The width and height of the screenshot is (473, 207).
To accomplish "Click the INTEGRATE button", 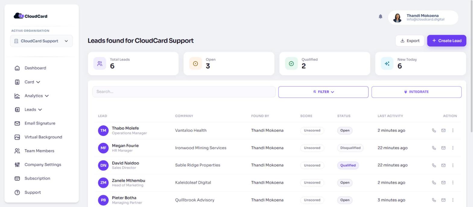I will pos(416,92).
